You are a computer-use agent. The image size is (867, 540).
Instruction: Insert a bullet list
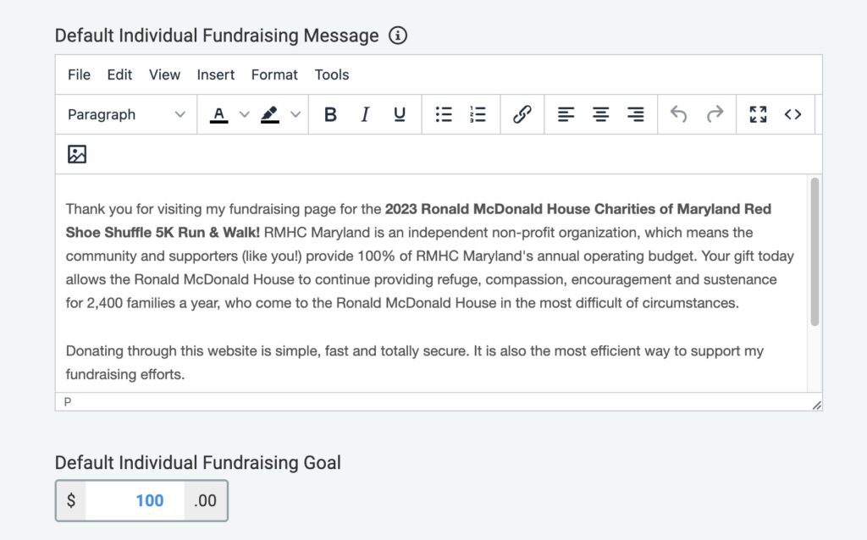point(444,114)
